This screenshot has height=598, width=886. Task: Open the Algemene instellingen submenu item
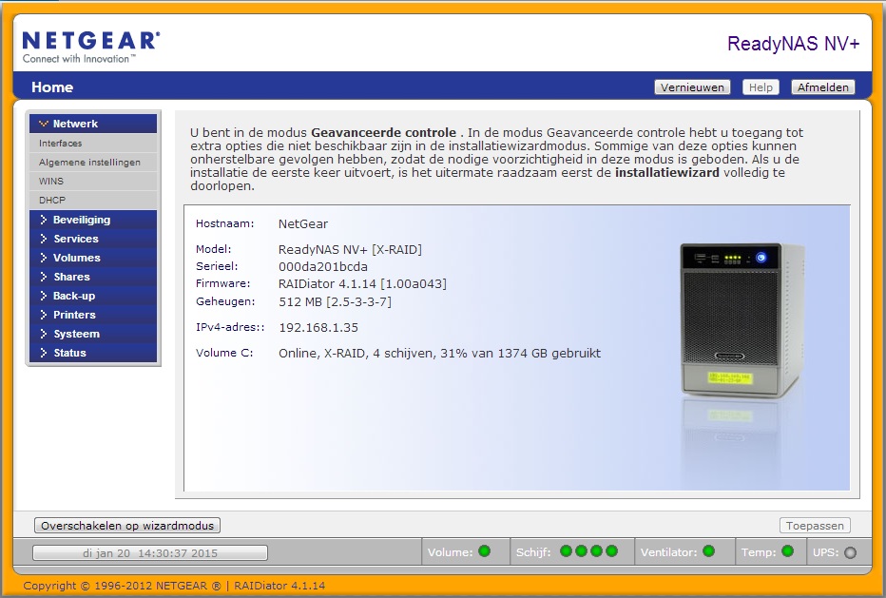(x=89, y=163)
